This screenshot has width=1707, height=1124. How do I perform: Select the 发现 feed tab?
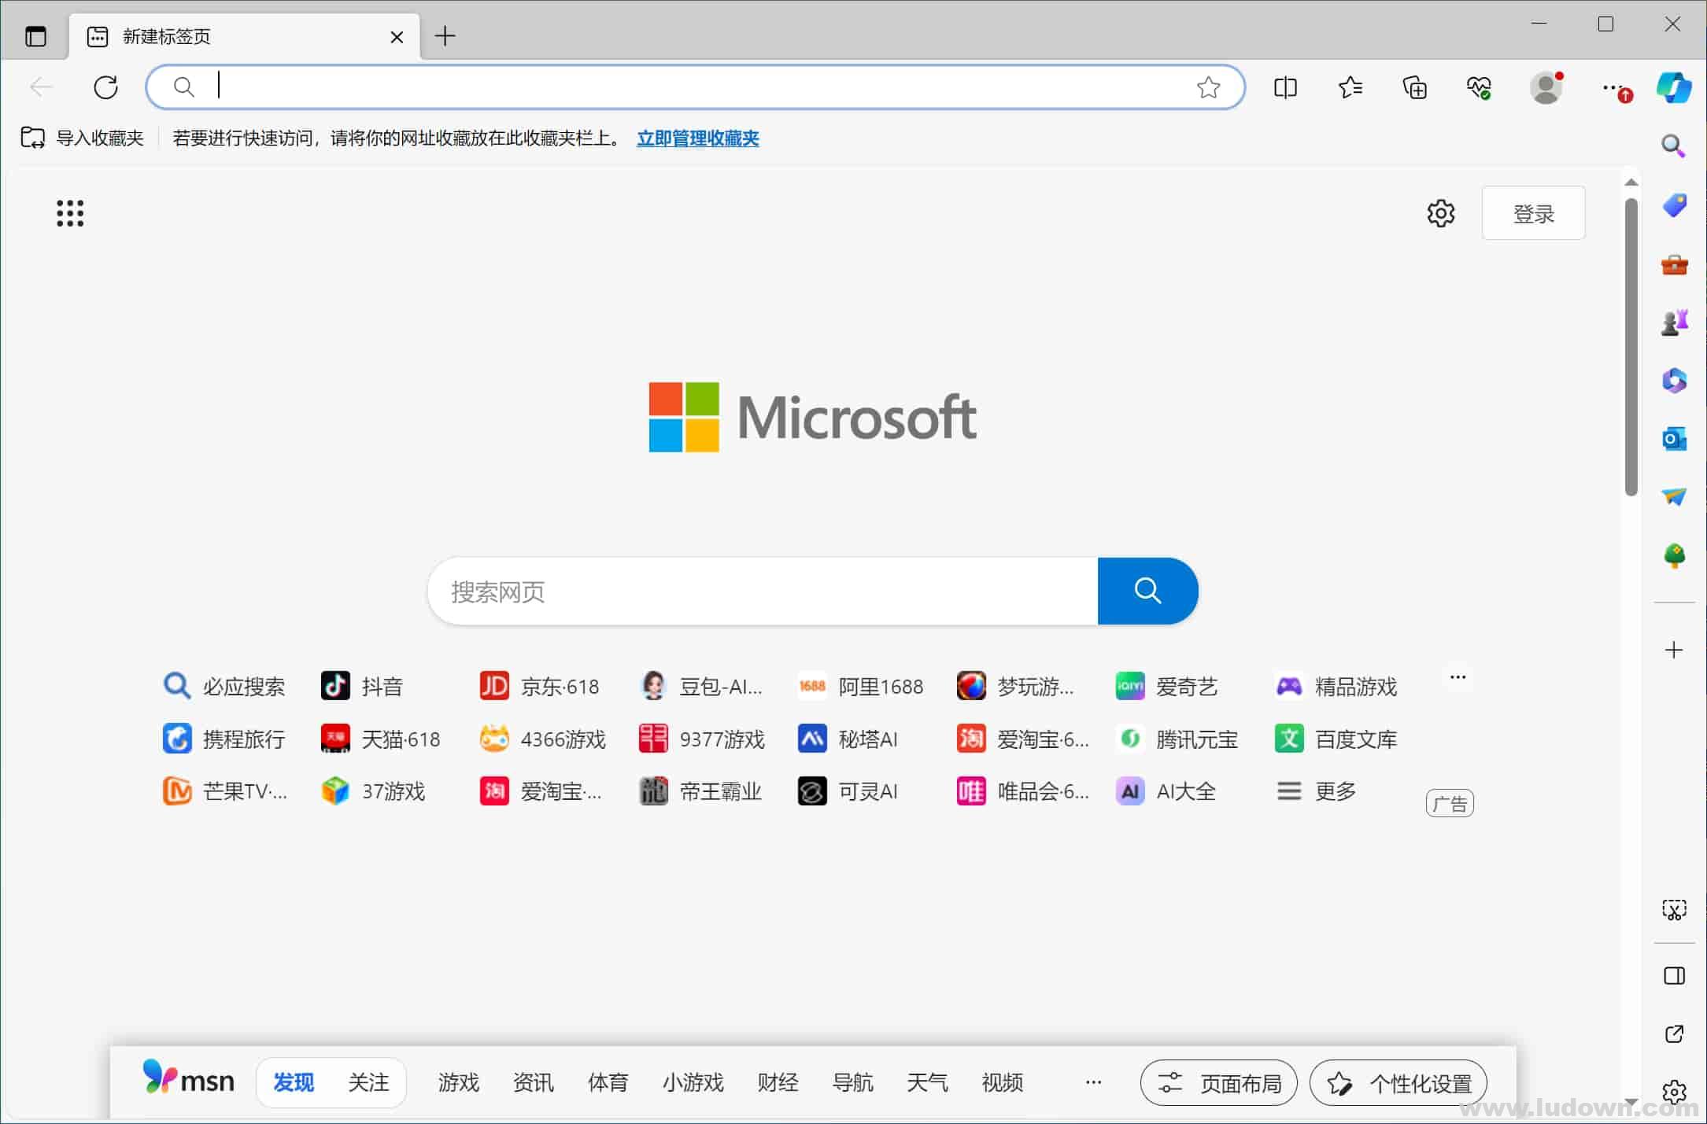294,1083
